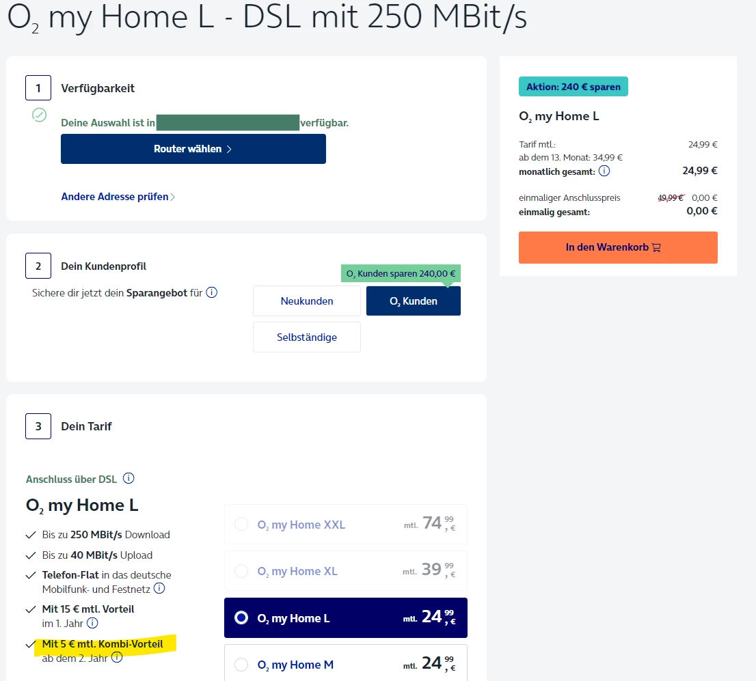Screen dimensions: 756x681
Task: Add tariff with In den Warenkorb button
Action: click(618, 247)
